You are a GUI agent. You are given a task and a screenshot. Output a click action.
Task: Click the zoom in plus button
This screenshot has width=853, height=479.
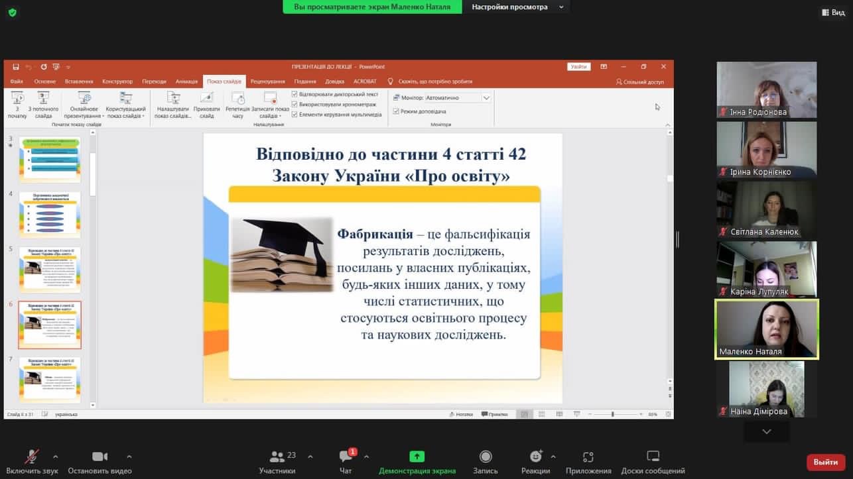[641, 414]
